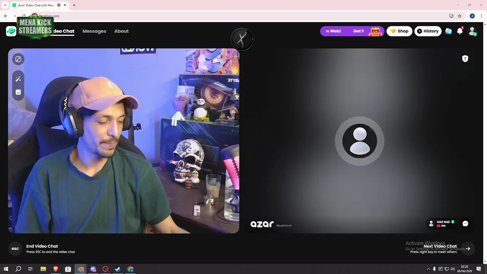This screenshot has width=487, height=274.
Task: Open Windows notification center
Action: pos(479,269)
